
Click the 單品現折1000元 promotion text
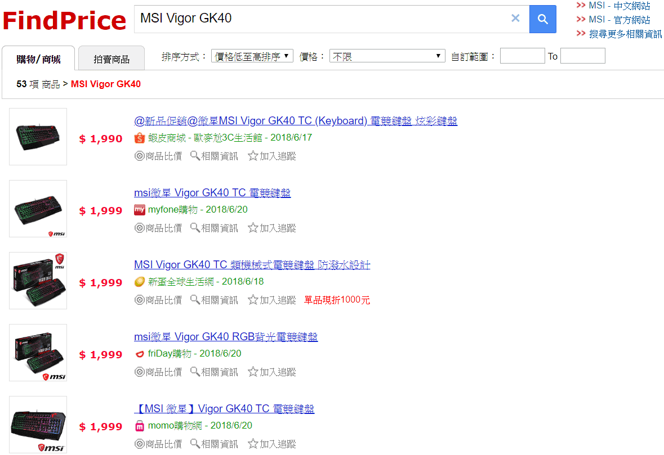coord(337,300)
